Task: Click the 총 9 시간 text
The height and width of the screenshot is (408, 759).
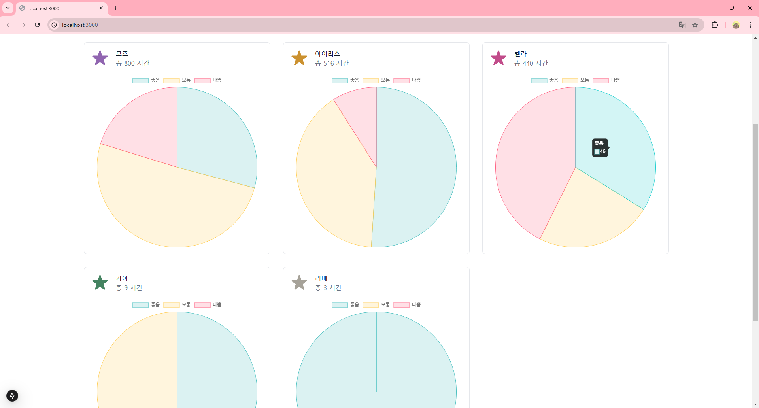Action: coord(129,288)
